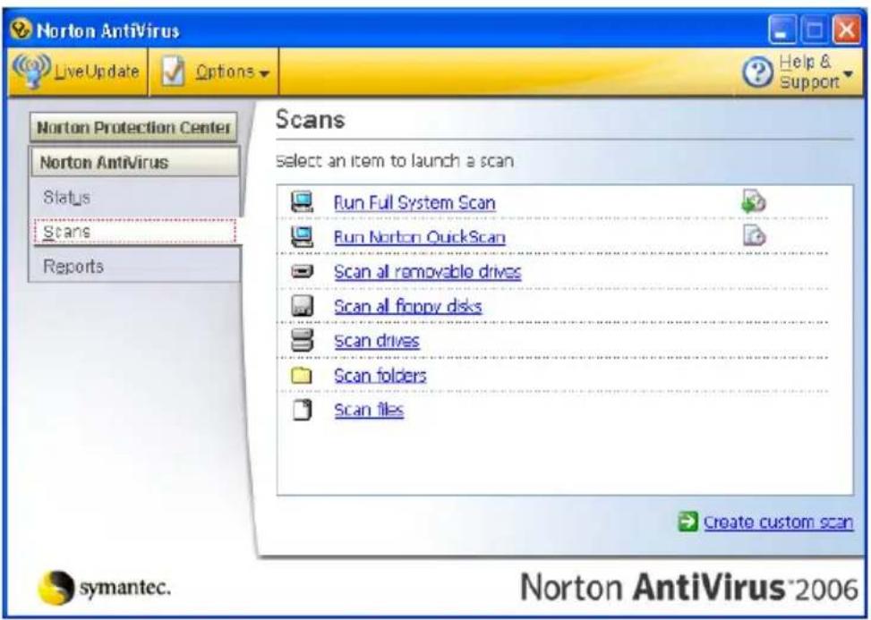Select Scans in the sidebar

pos(134,232)
